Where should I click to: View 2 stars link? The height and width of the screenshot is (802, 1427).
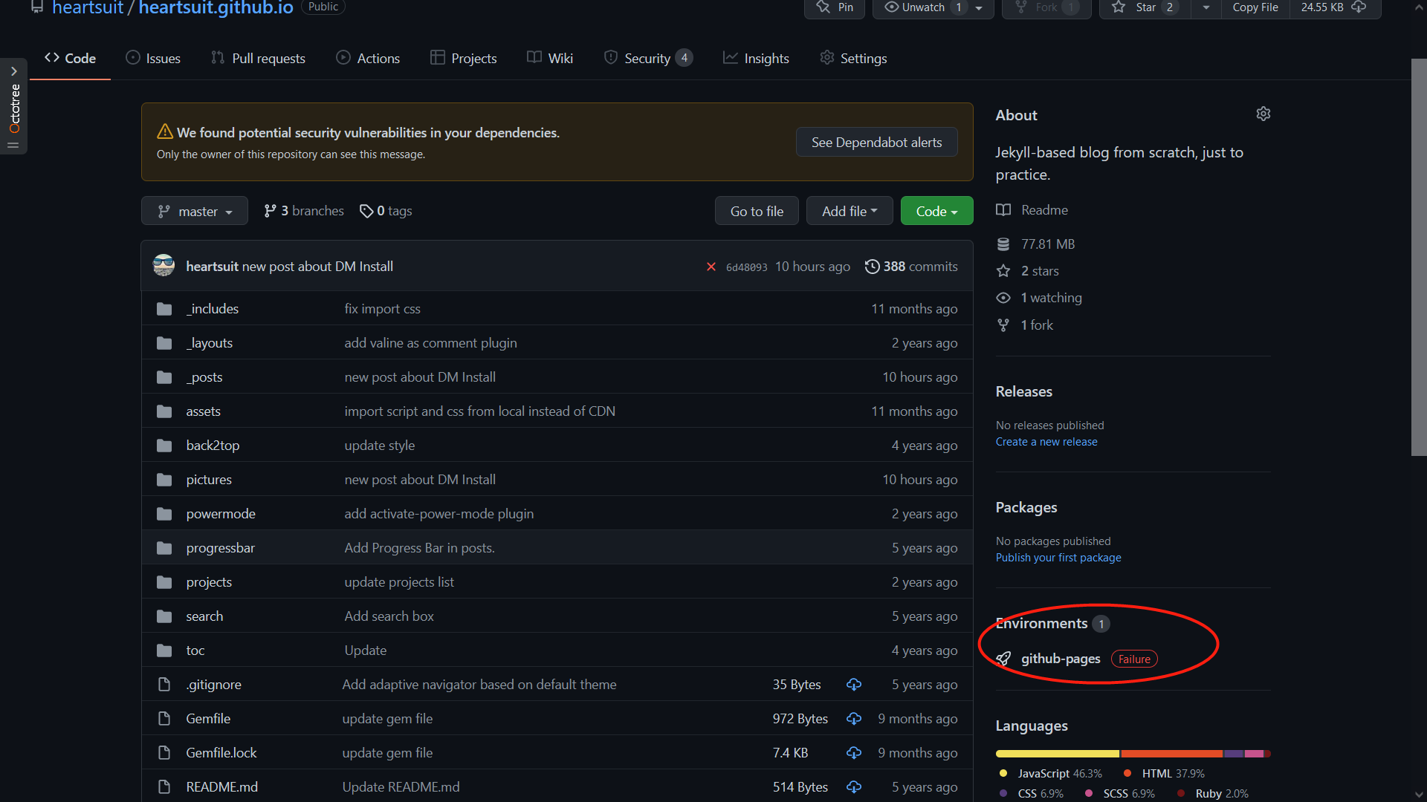1028,271
